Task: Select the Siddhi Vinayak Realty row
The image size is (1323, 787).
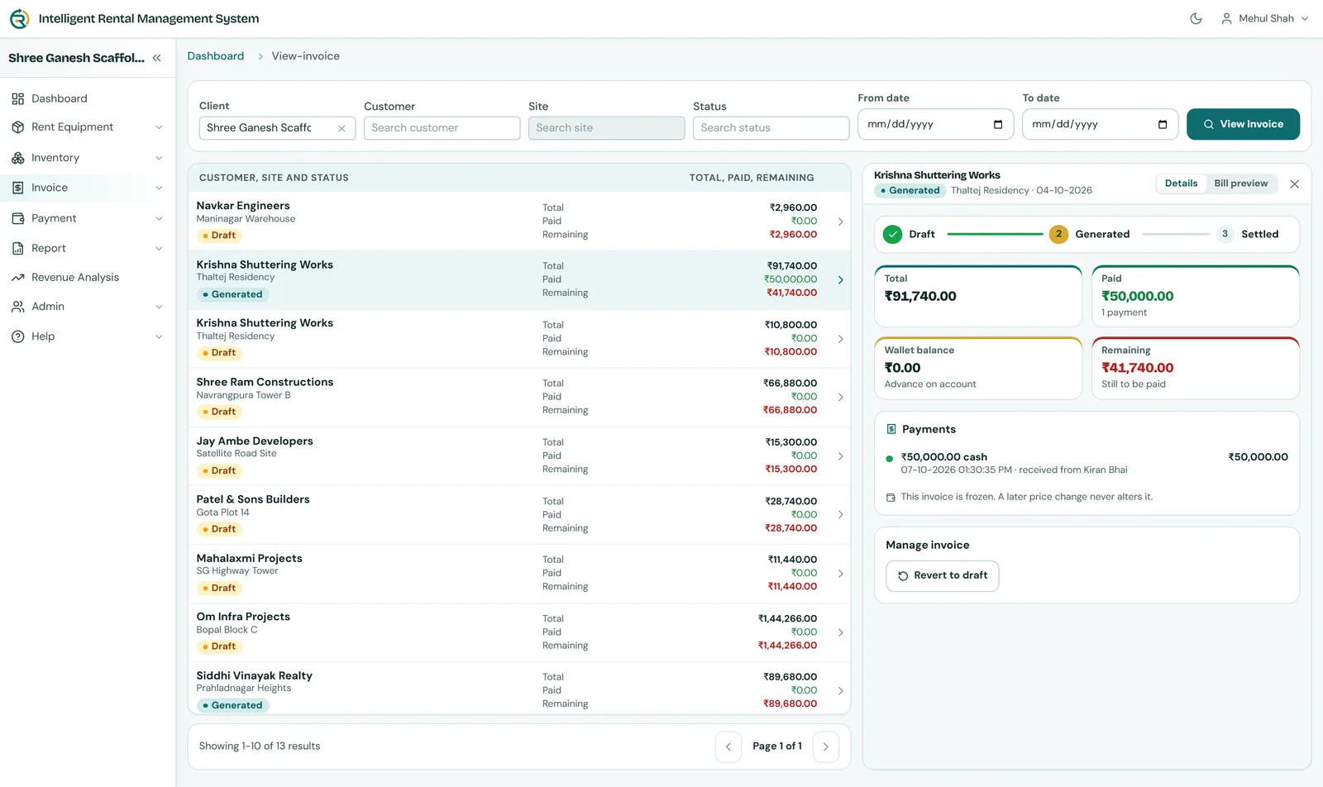Action: 519,689
